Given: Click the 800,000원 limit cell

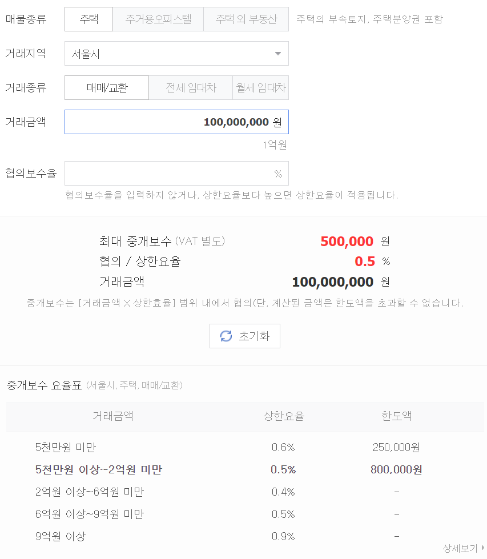Looking at the screenshot, I should [396, 469].
